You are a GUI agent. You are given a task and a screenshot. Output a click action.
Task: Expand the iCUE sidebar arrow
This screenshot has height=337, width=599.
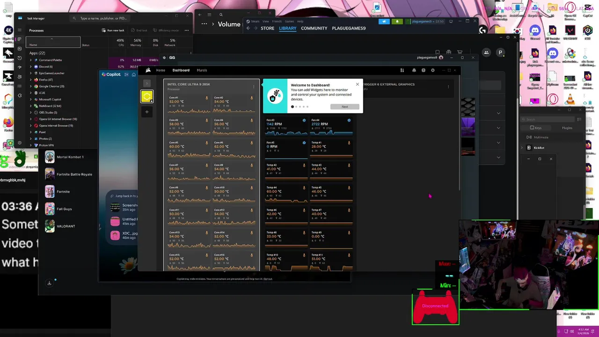(146, 83)
